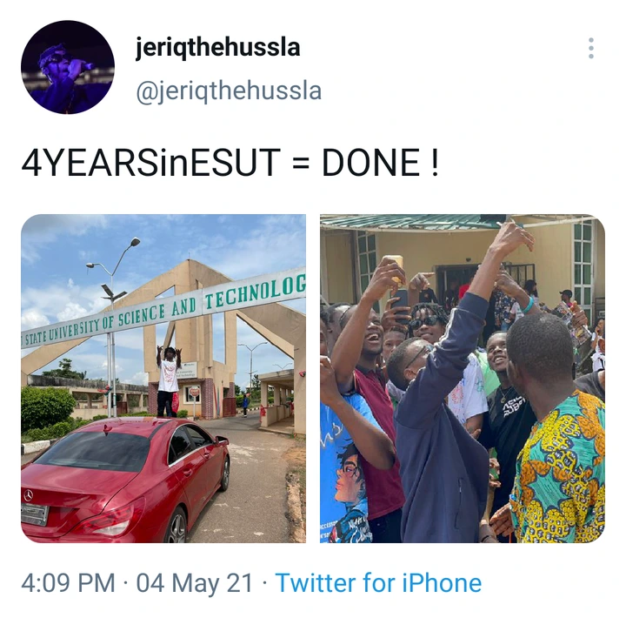Tap the raised phone in the crowd photo
The width and height of the screenshot is (626, 618).
400,306
